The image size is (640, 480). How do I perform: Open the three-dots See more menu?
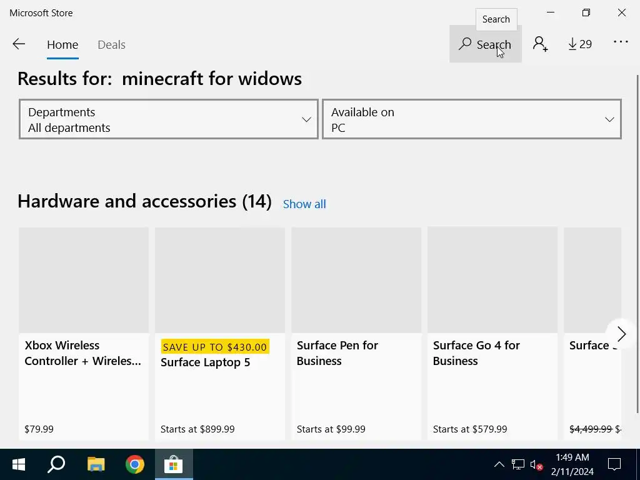[x=621, y=42]
